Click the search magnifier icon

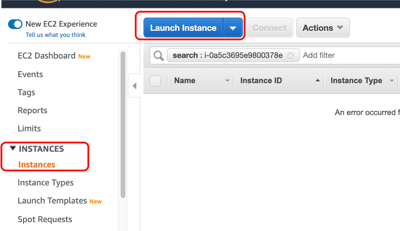(x=159, y=56)
